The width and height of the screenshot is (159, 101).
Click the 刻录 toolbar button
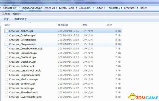point(6,19)
